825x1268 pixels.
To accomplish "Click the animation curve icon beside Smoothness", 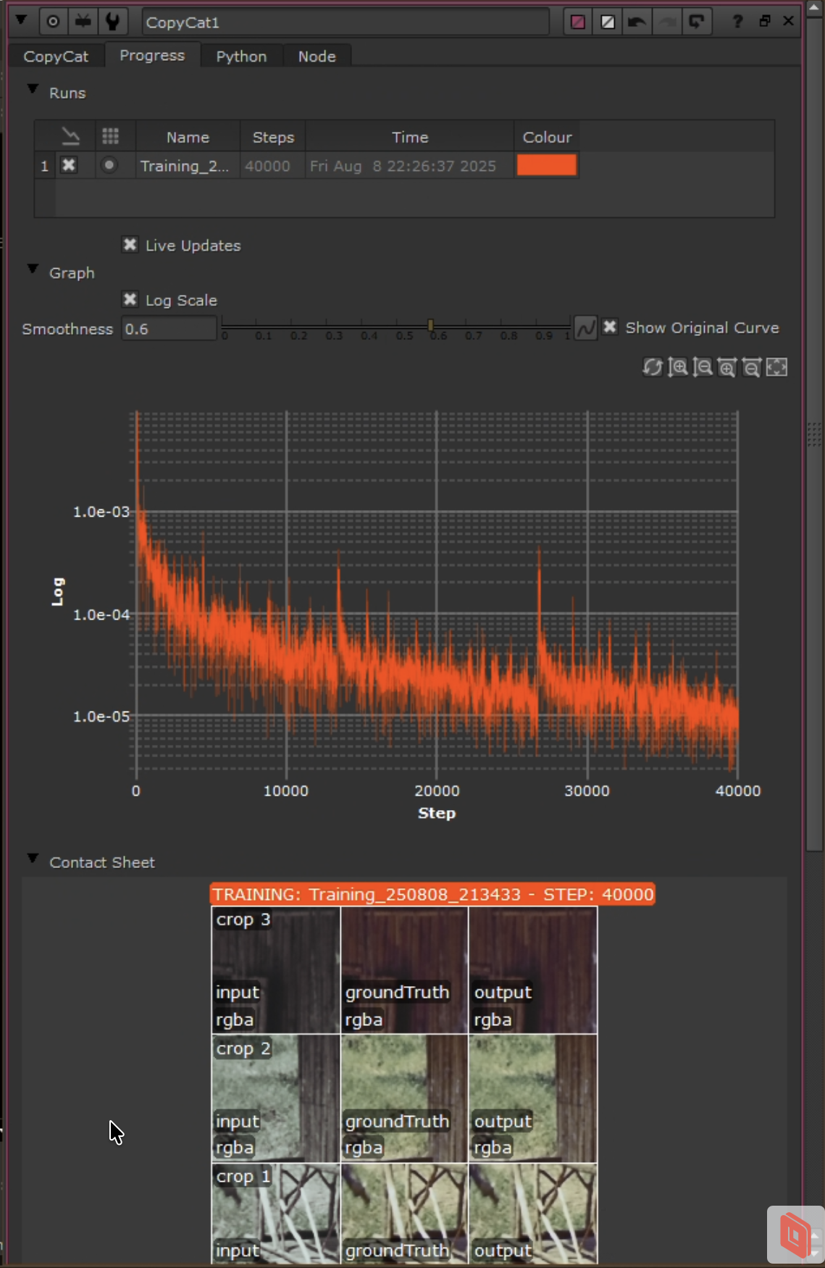I will 585,328.
